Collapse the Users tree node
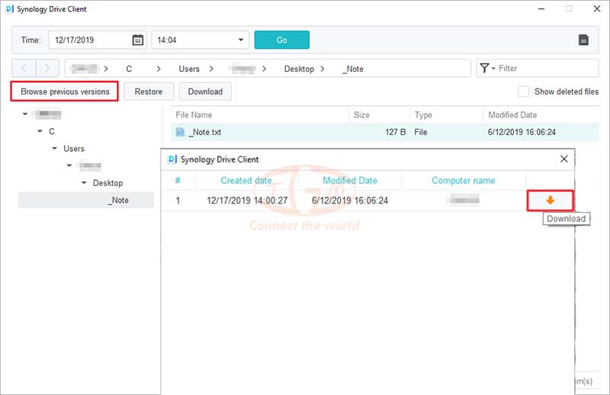The height and width of the screenshot is (395, 610). tap(54, 148)
